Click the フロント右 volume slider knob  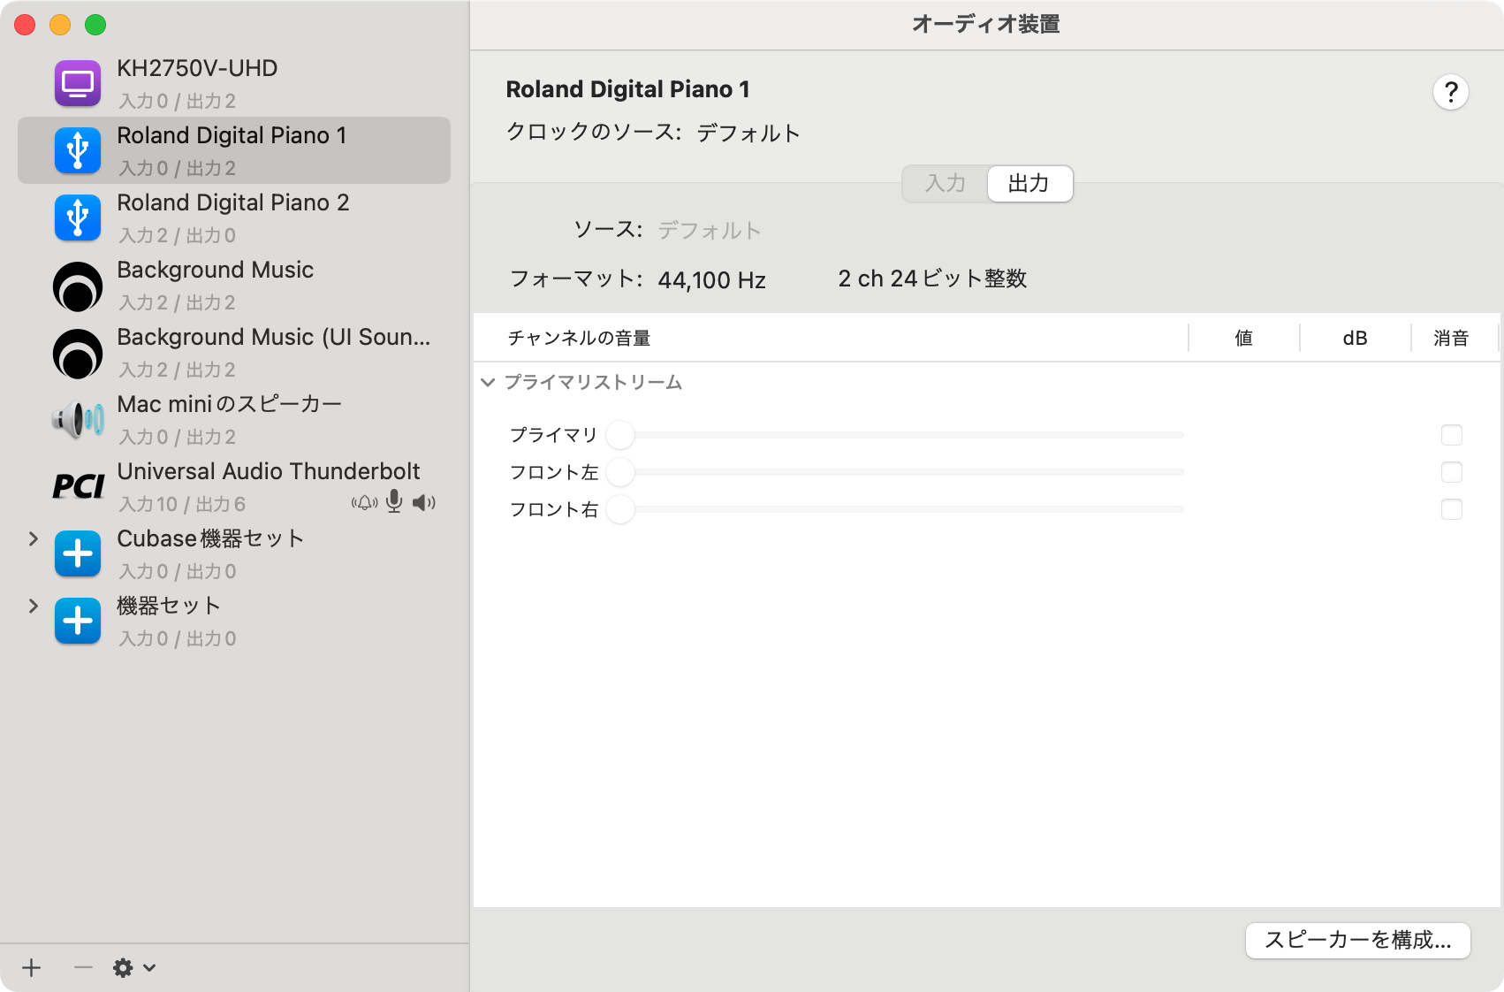pyautogui.click(x=620, y=509)
